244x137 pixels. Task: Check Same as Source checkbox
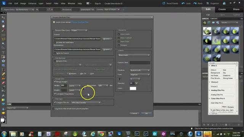(x=55, y=53)
